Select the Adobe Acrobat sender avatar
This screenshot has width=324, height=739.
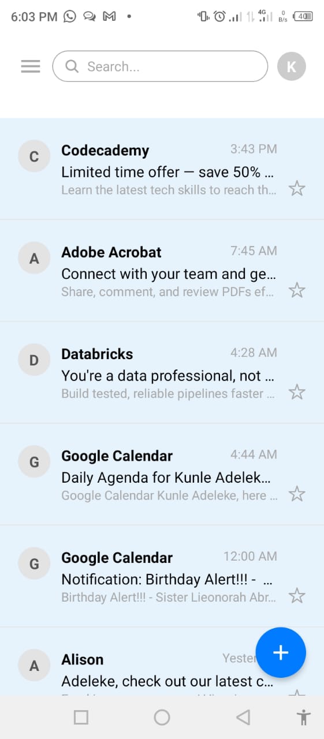[x=34, y=259]
